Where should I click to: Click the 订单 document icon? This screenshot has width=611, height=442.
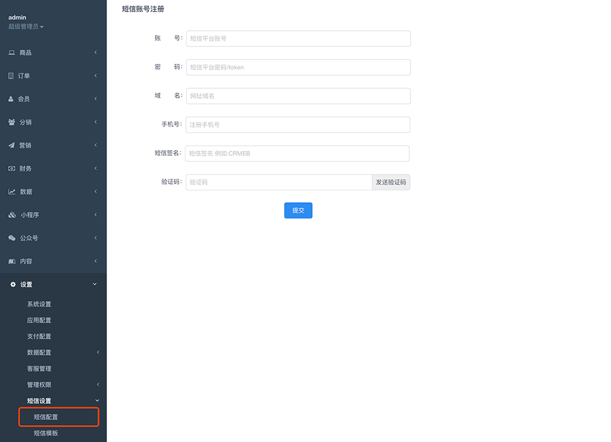(11, 76)
